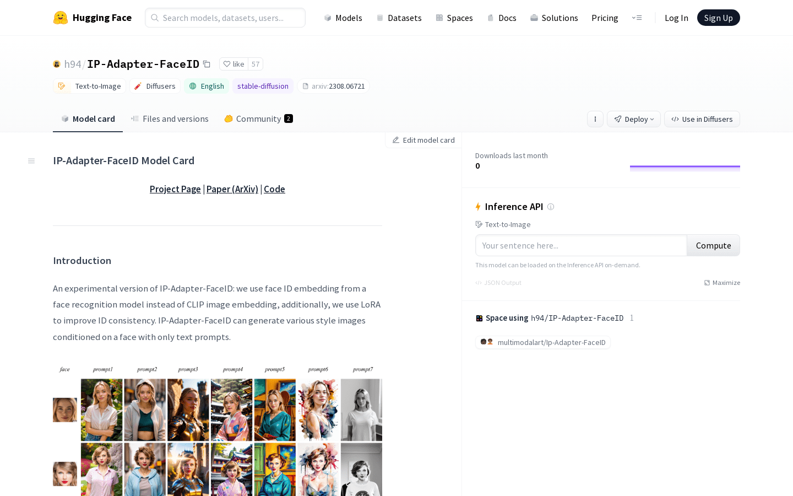Open the three-dot overflow menu
This screenshot has width=793, height=496.
pos(595,119)
